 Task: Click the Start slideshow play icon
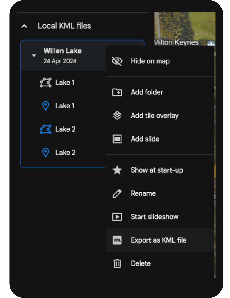point(117,217)
